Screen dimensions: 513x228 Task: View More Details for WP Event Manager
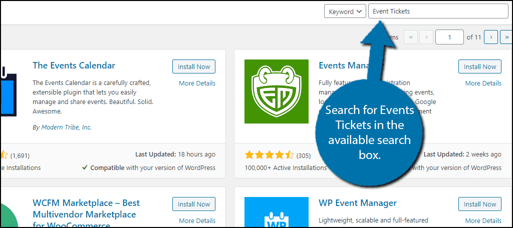pyautogui.click(x=483, y=221)
